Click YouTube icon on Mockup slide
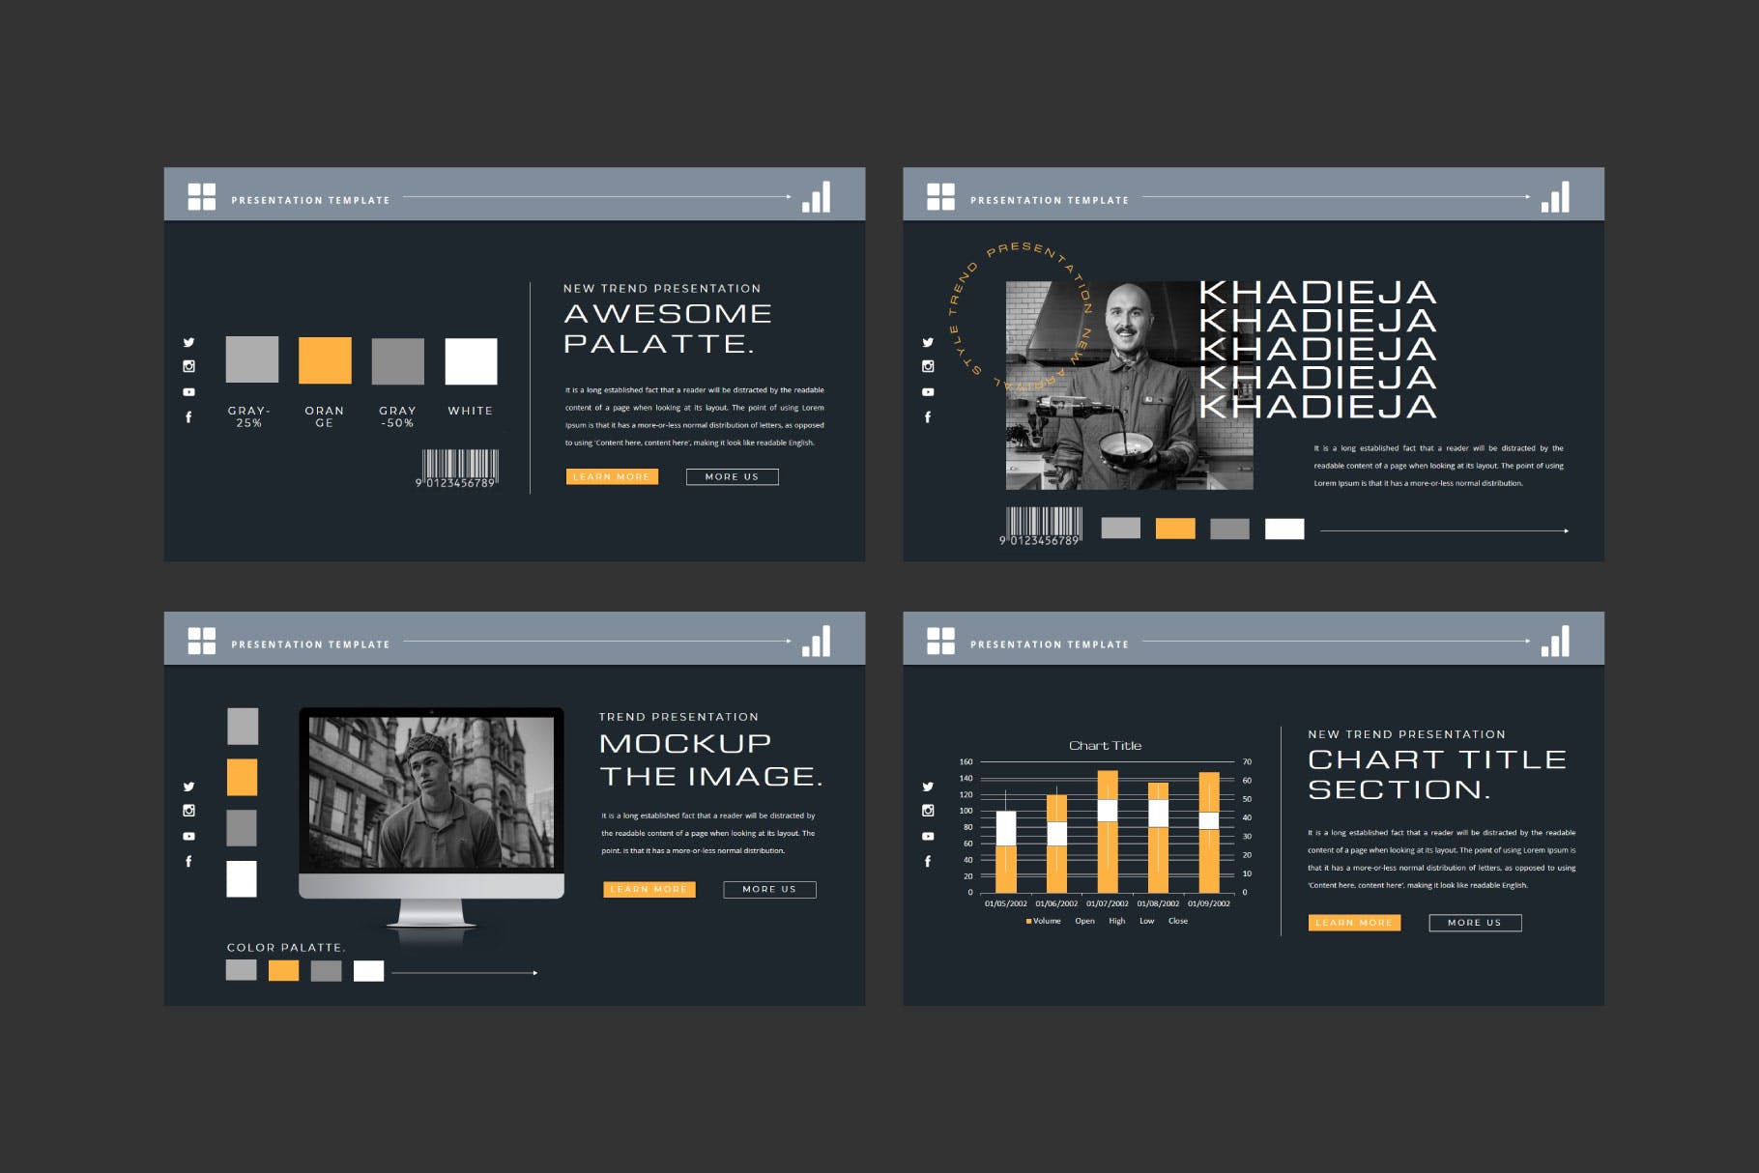 point(188,837)
